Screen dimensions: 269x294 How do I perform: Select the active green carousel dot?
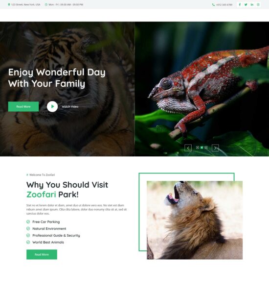[x=202, y=147]
